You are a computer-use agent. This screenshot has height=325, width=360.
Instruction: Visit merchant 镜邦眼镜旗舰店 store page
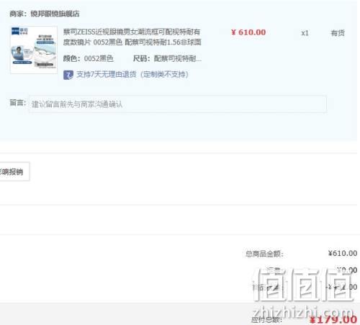pos(55,14)
